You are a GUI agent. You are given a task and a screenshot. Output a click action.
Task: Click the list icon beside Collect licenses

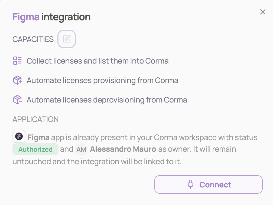coord(17,61)
